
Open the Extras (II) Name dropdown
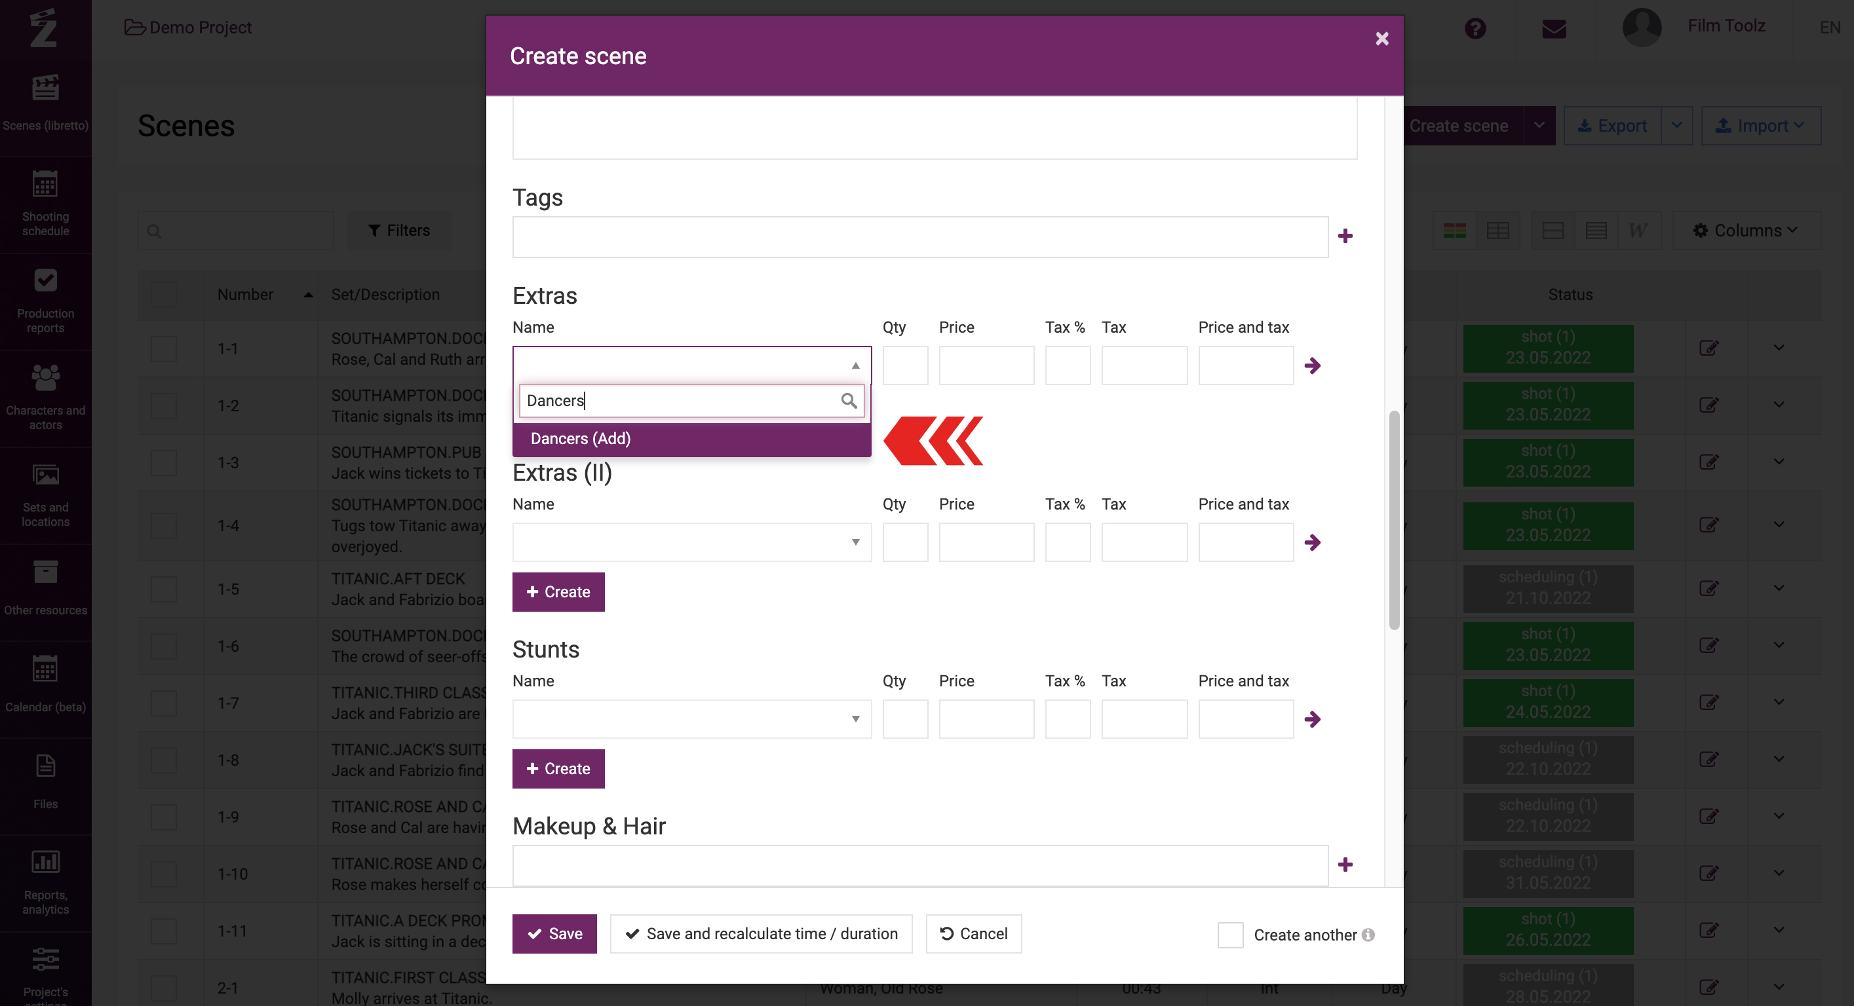(691, 542)
